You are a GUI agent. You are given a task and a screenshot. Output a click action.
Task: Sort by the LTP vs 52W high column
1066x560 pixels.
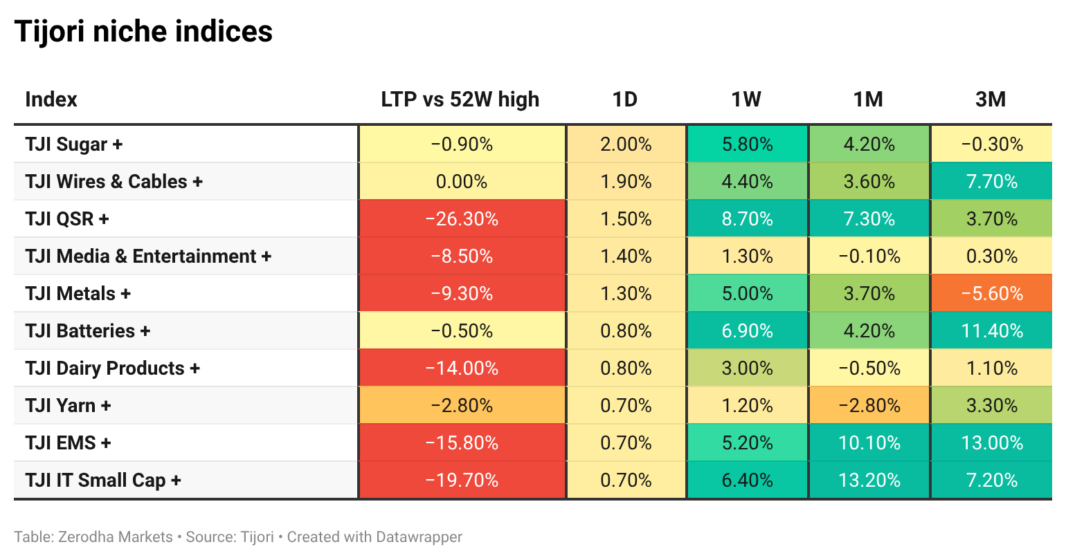pyautogui.click(x=460, y=100)
